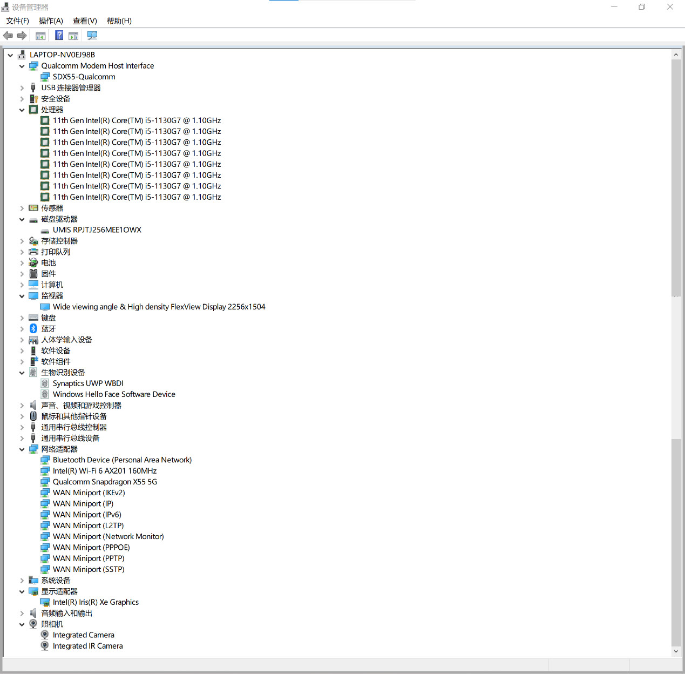Click the Forward arrow toolbar icon
The height and width of the screenshot is (674, 685).
point(22,36)
